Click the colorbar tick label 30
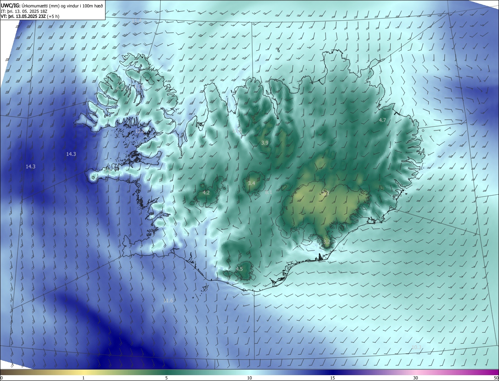This screenshot has width=499, height=381. click(416, 378)
